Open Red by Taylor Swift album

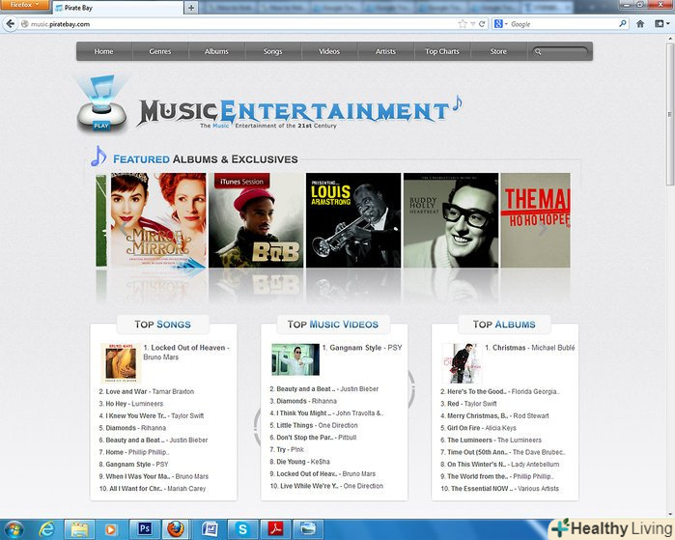coord(468,404)
